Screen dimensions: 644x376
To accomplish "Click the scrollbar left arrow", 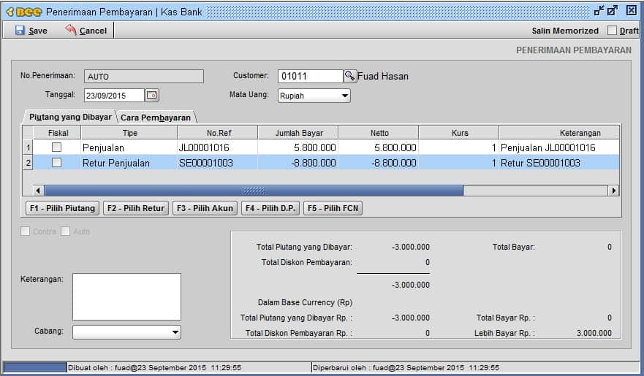I will (38, 191).
